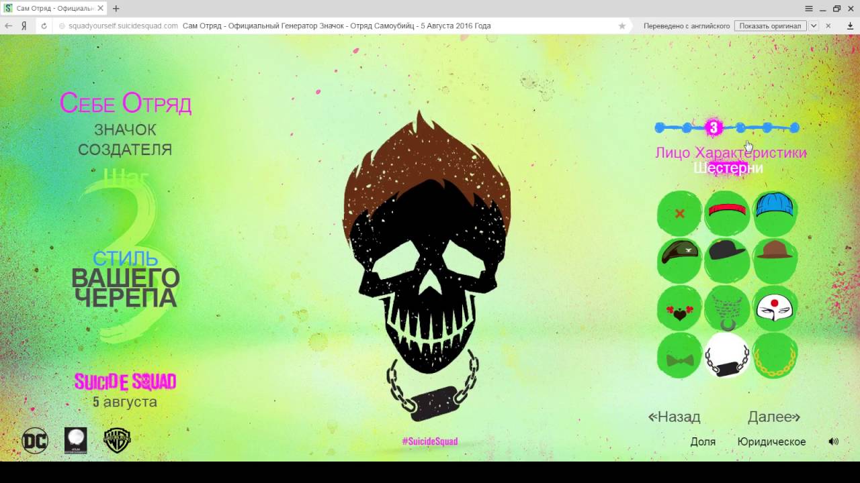This screenshot has height=483, width=860.
Task: Choose the red headband accessory
Action: click(x=727, y=213)
